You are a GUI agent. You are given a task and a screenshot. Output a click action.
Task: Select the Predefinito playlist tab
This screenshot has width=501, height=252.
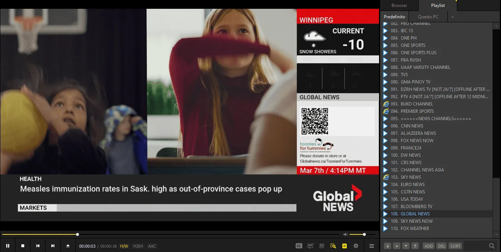[x=394, y=17]
